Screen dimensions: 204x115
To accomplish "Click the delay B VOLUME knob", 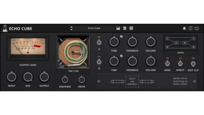I will (151, 61).
